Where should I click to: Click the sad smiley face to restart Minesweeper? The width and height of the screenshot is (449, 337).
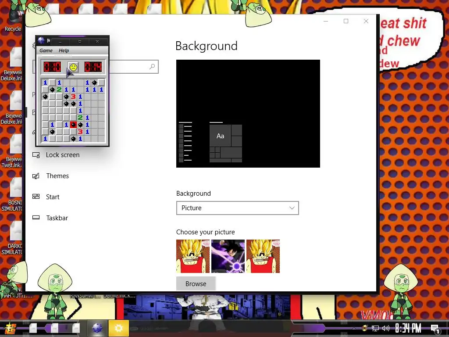(x=73, y=67)
